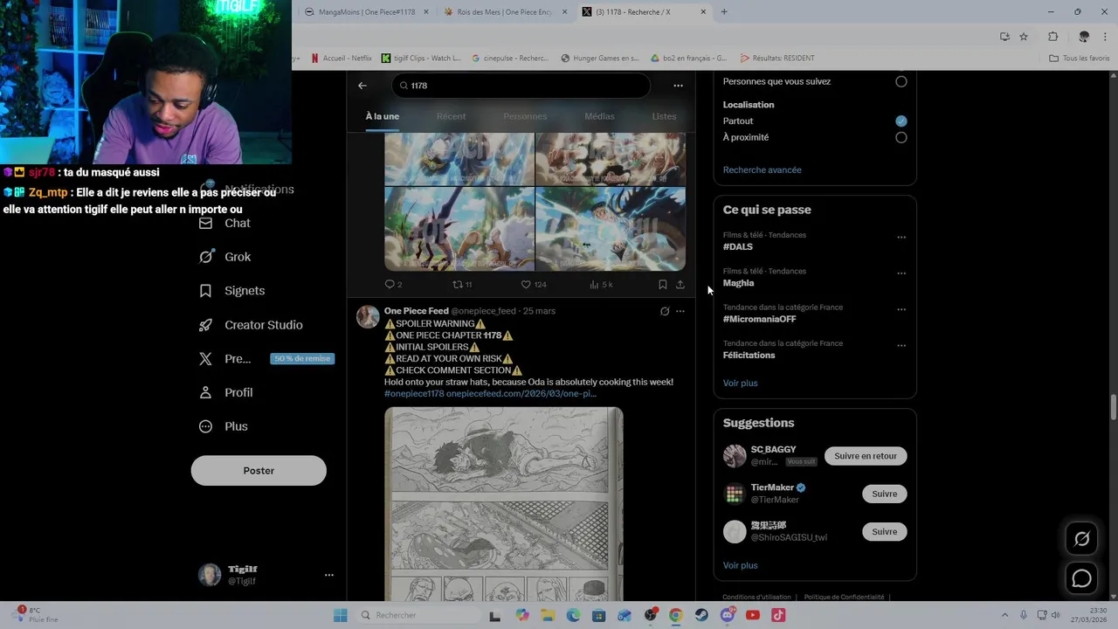Click the Windows taskbar search box
The width and height of the screenshot is (1118, 629).
[x=418, y=615]
